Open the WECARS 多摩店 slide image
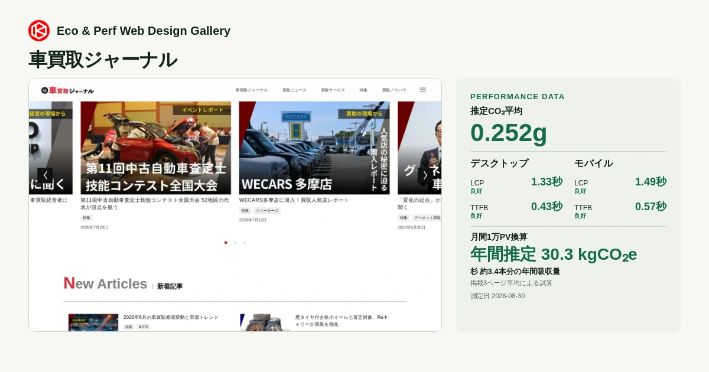709x372 pixels. click(x=314, y=148)
